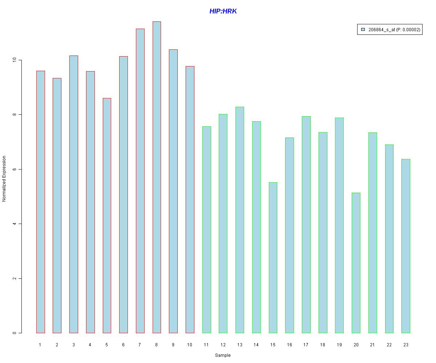Select the bar for sample 6

(x=124, y=195)
